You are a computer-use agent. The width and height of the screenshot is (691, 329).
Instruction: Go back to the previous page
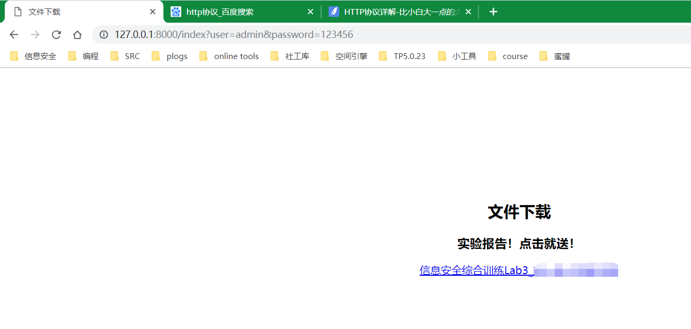(x=14, y=35)
